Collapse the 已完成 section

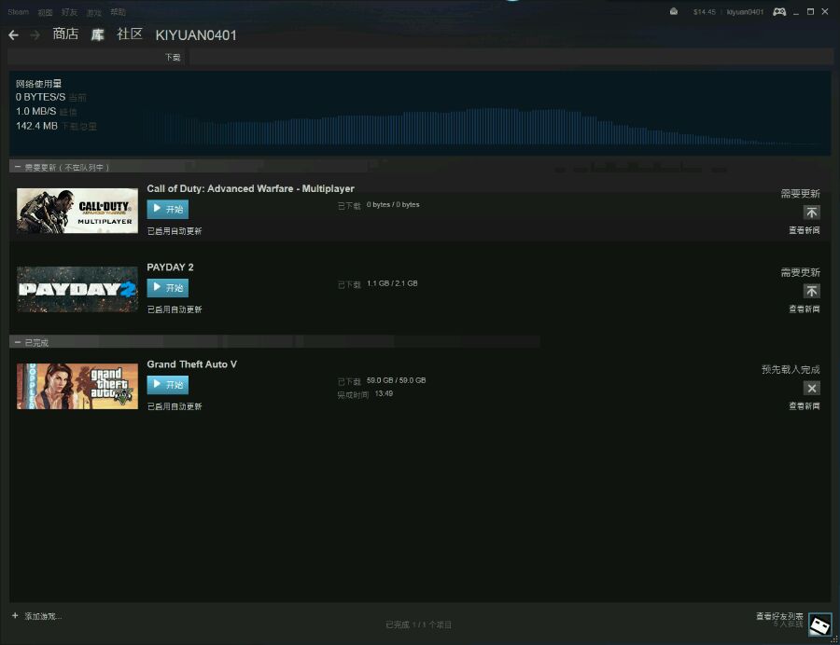[x=18, y=342]
